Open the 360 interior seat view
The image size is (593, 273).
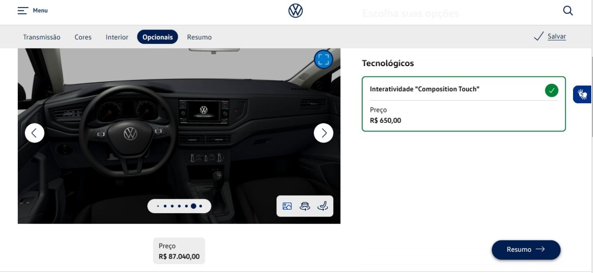click(323, 206)
